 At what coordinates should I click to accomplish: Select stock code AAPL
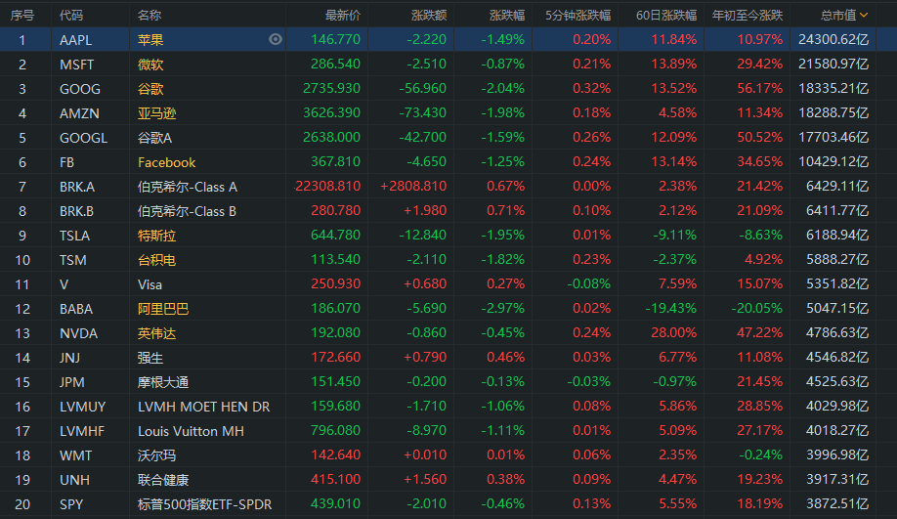pyautogui.click(x=75, y=40)
